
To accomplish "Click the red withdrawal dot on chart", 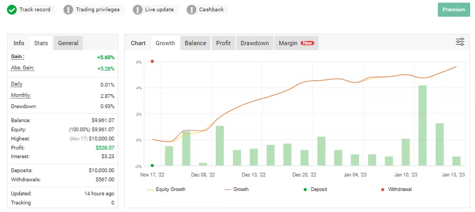I will coord(152,61).
